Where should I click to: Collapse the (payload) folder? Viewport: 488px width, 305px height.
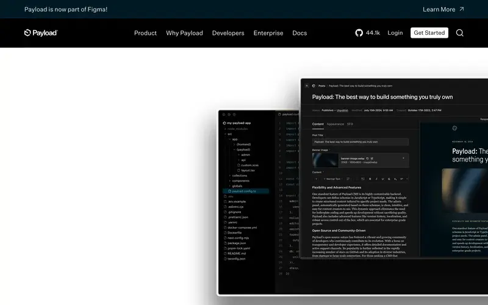click(242, 149)
